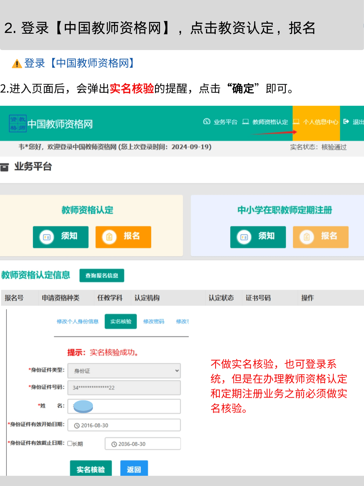Screen dimensions: 364x486
Task: Click the 姓名 input field
Action: (124, 406)
